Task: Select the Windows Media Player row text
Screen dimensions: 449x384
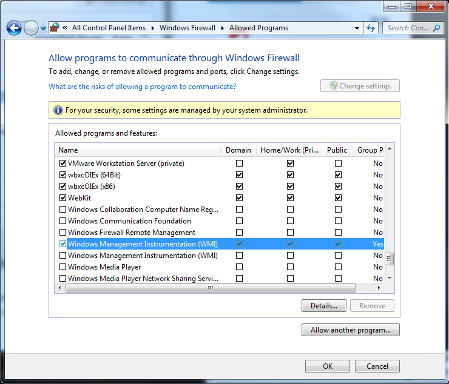Action: click(x=104, y=267)
